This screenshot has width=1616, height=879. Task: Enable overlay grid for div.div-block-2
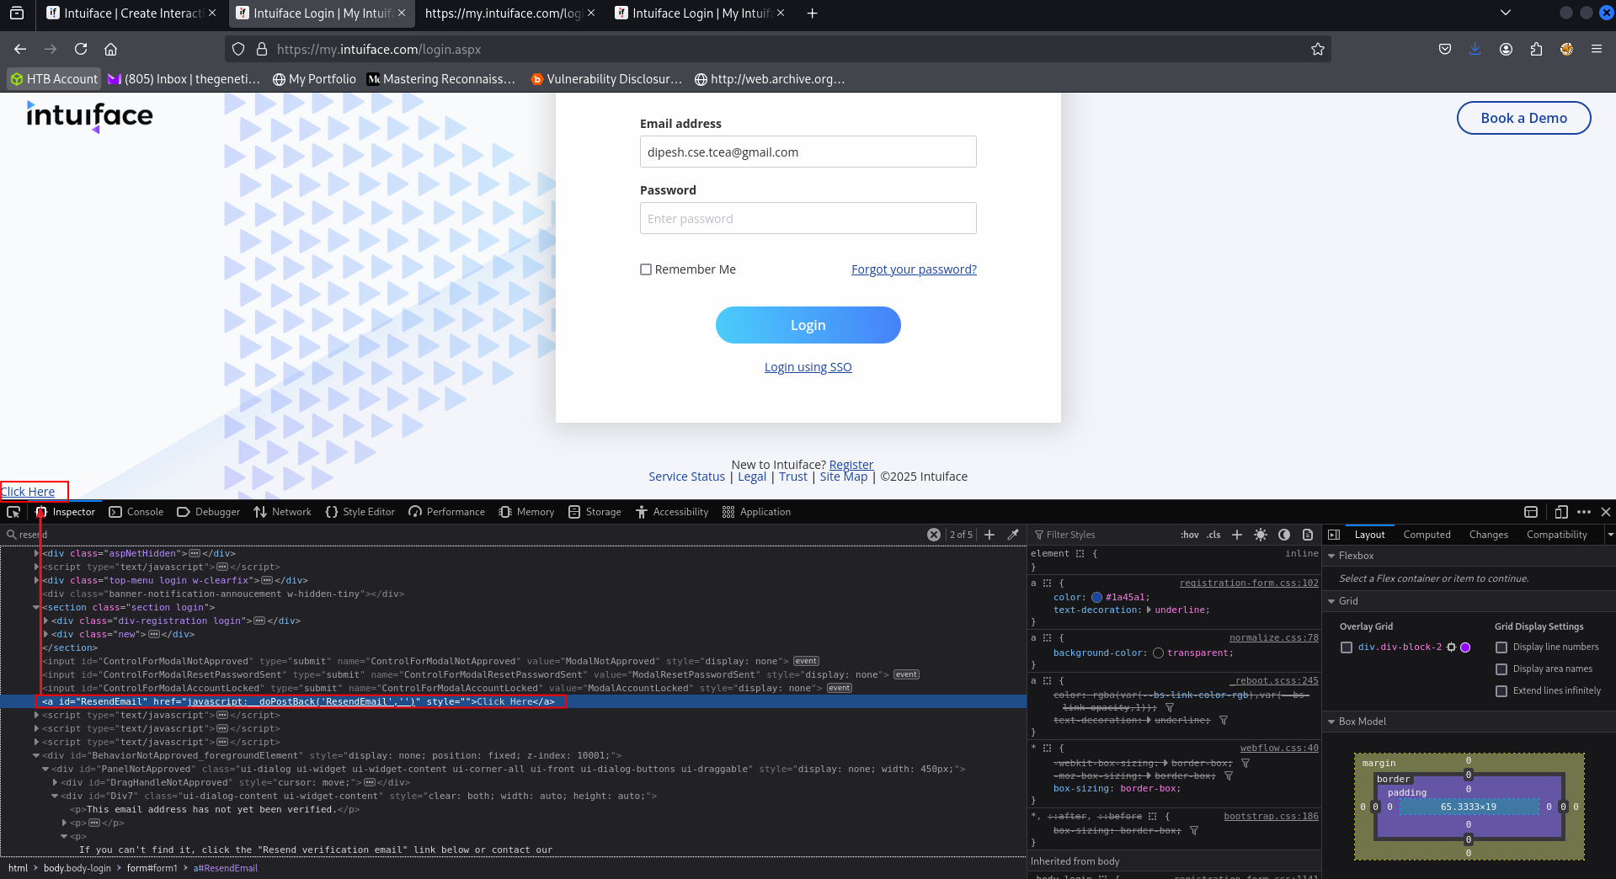[x=1347, y=647]
